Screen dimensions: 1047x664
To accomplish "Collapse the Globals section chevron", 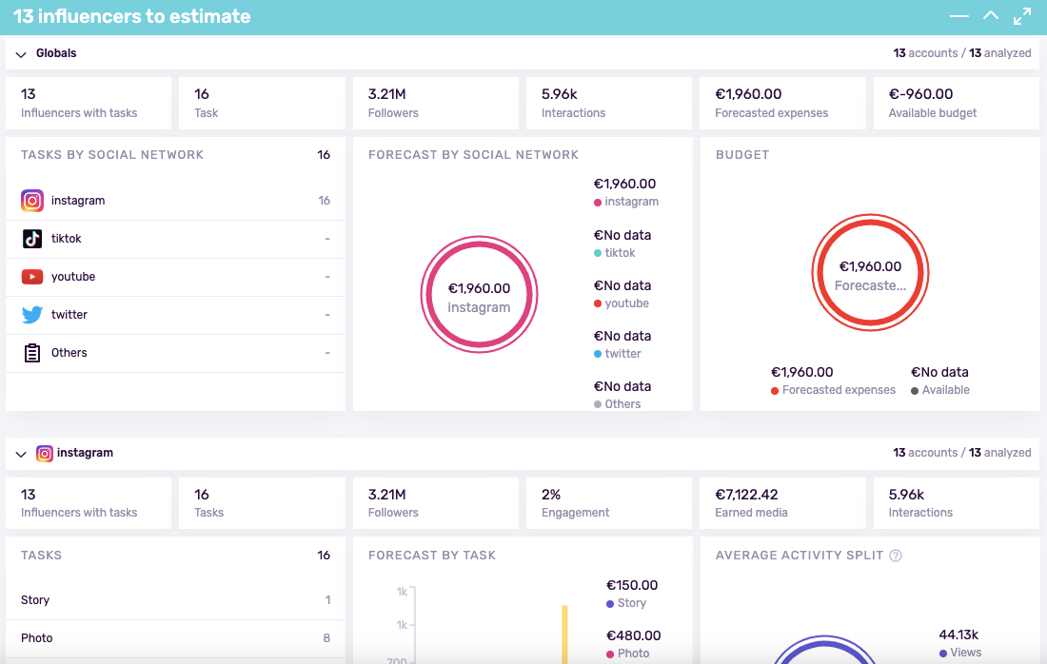I will pyautogui.click(x=21, y=54).
